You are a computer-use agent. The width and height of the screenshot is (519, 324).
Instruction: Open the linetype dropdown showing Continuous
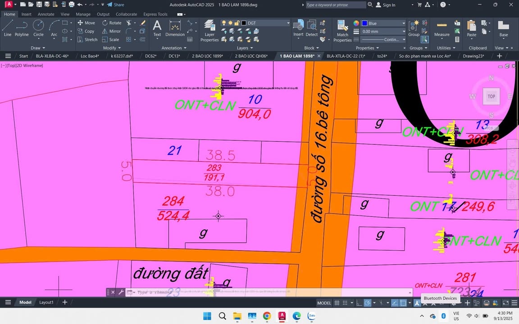(x=383, y=40)
